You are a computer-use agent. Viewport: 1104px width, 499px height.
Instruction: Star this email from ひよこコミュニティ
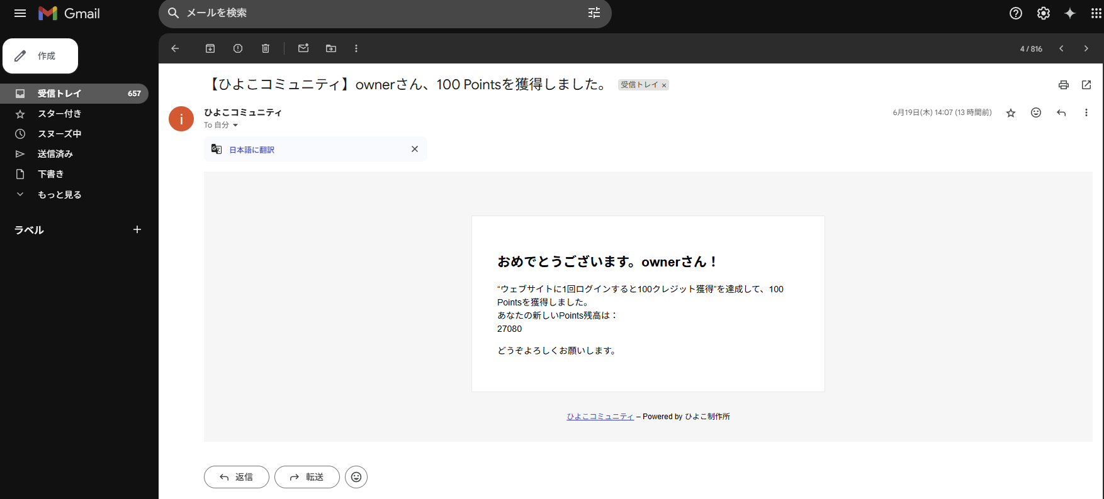click(1011, 113)
